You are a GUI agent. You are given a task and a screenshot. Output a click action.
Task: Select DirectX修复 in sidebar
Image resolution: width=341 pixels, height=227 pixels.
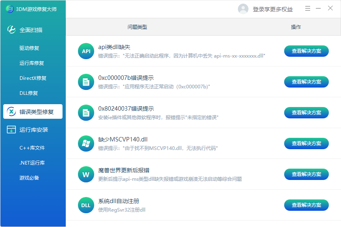[33, 78]
